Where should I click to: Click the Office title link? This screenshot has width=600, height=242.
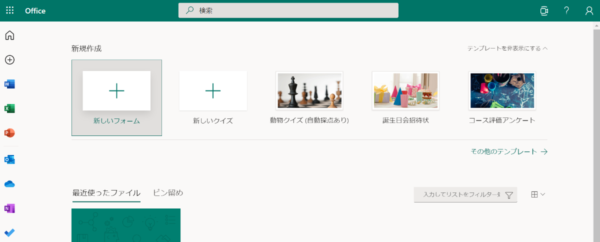pyautogui.click(x=35, y=10)
